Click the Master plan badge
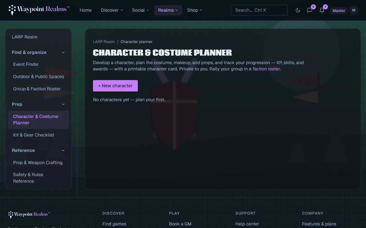Image resolution: width=366 pixels, height=228 pixels. coord(339,11)
